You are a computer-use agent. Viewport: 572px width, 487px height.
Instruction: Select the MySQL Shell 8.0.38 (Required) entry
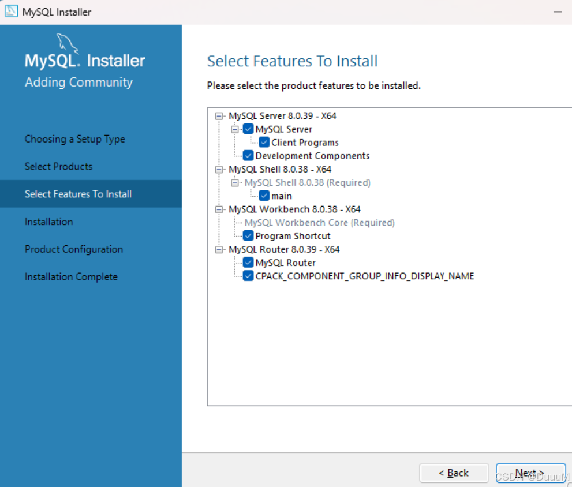[x=308, y=182]
